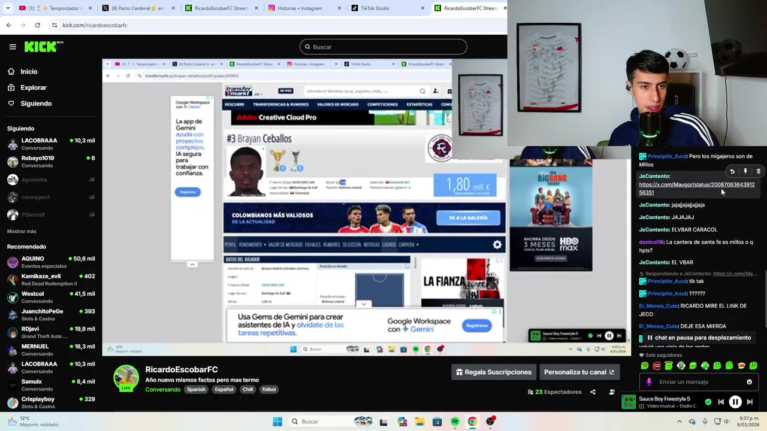Click the delete icon on chat message

point(759,171)
